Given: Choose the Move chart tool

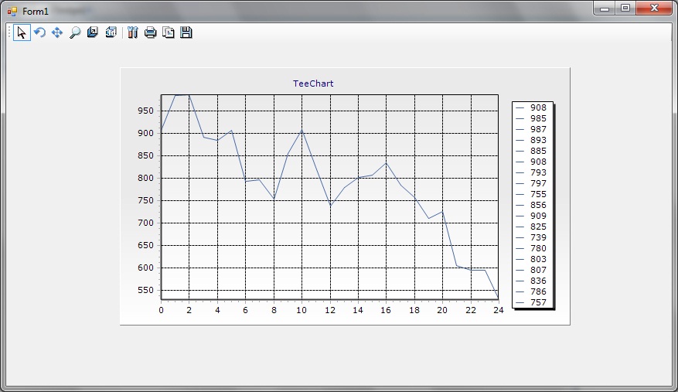Looking at the screenshot, I should click(57, 32).
